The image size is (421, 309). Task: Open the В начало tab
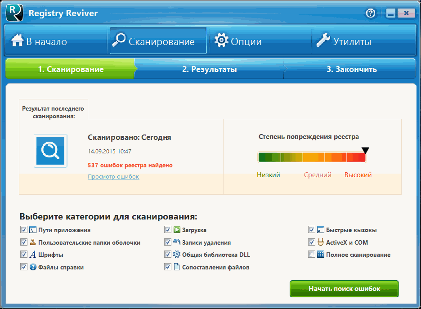56,41
